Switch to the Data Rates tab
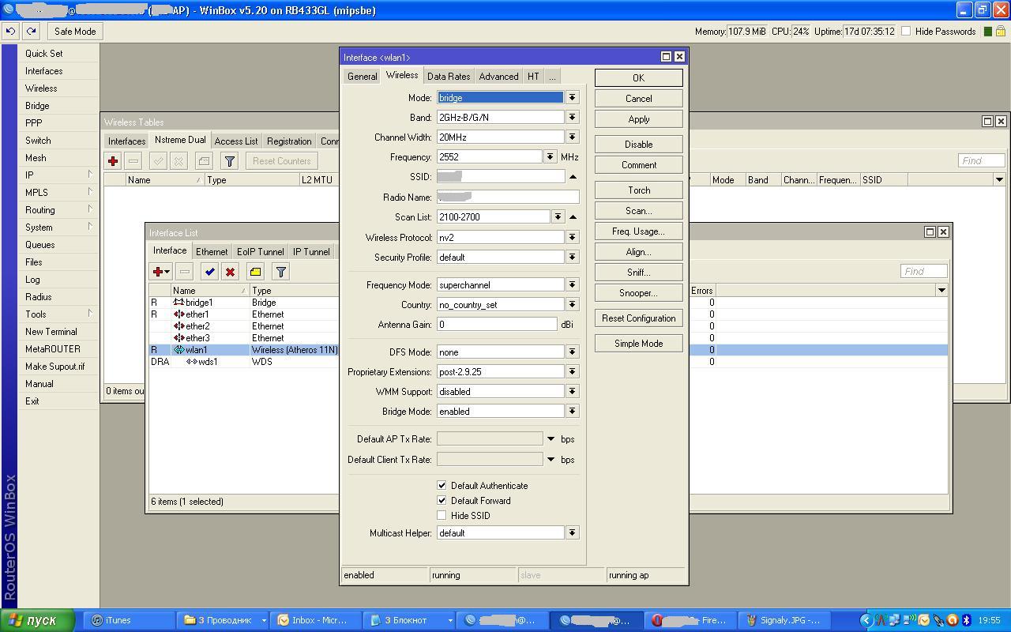 tap(448, 77)
